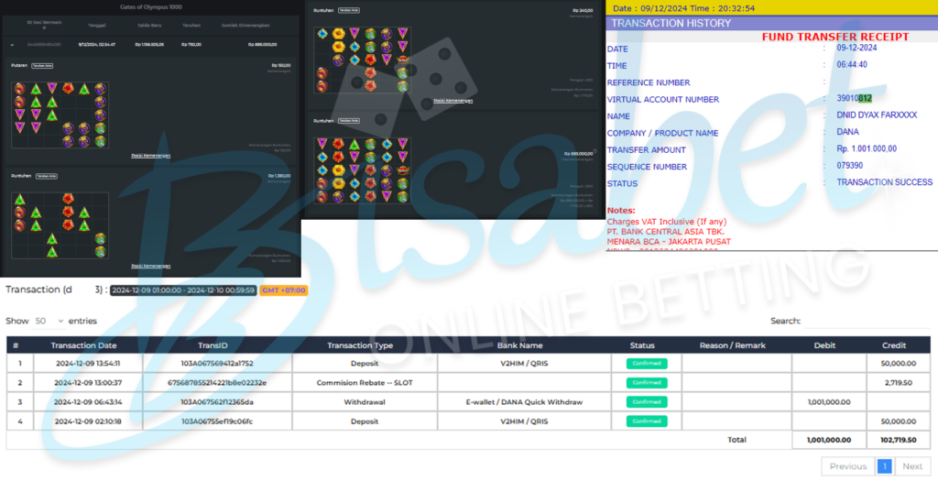938x481 pixels.
Task: Go to the Next page of transactions
Action: click(912, 466)
